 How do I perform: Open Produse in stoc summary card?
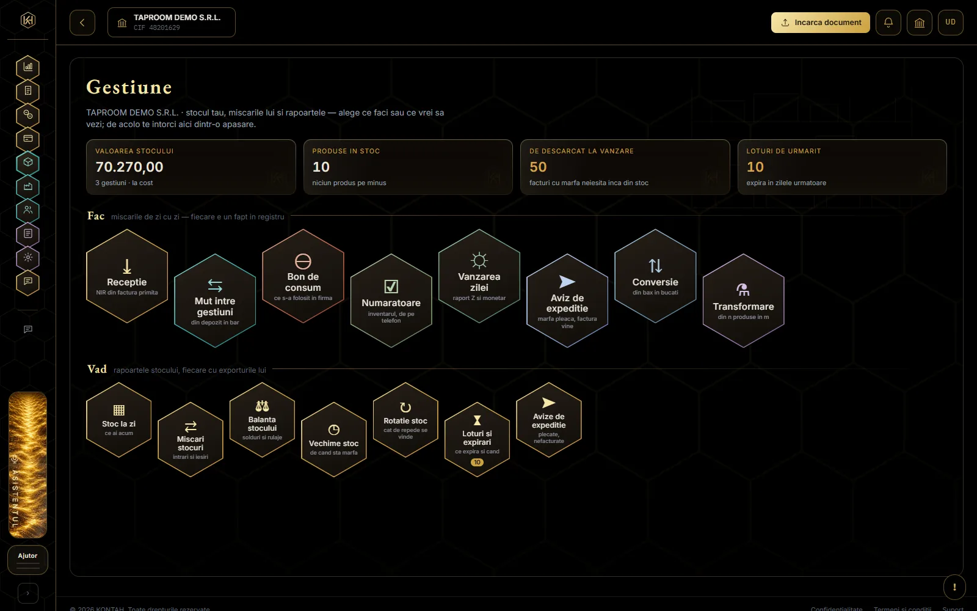[408, 167]
